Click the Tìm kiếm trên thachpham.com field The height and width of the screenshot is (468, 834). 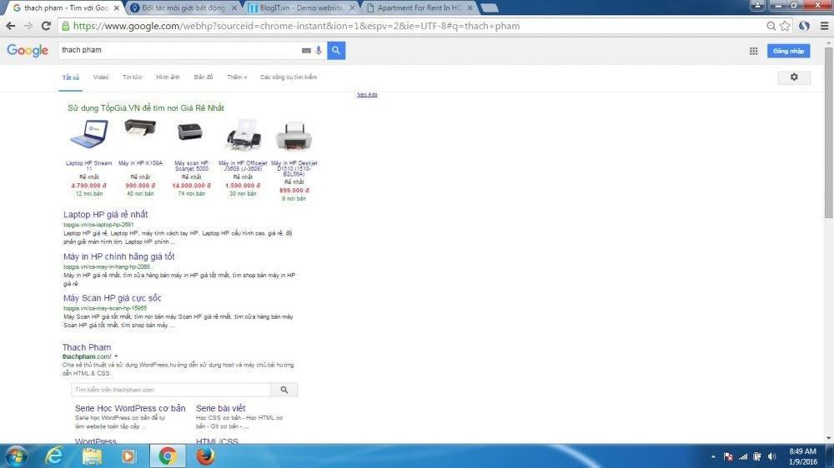pos(171,390)
